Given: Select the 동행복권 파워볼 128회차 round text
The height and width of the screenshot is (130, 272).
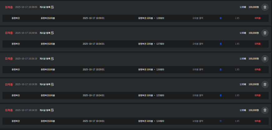Looking at the screenshot, I should click(151, 18).
